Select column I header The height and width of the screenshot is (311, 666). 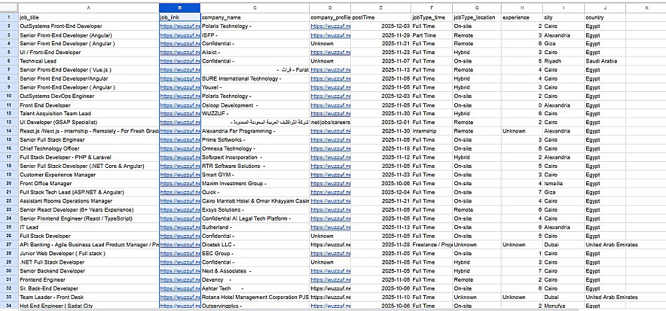pyautogui.click(x=563, y=8)
